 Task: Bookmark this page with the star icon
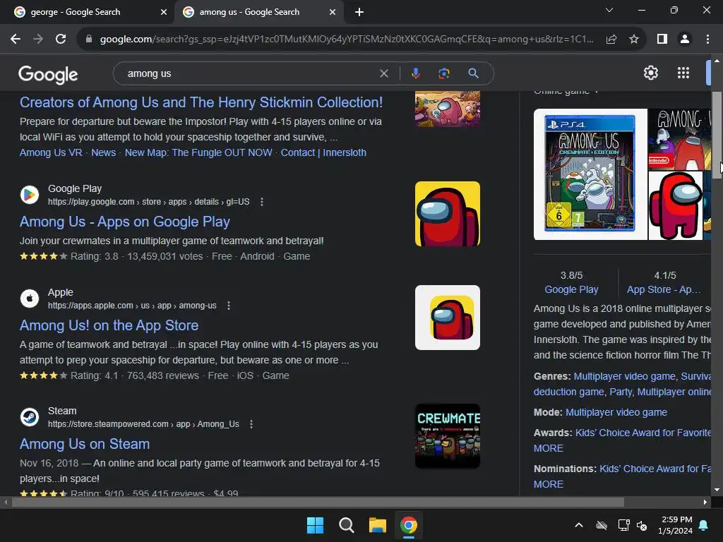634,40
